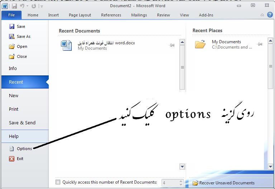Viewport: 275px width, 189px height.
Task: Switch to the Mailings tab
Action: tap(139, 15)
